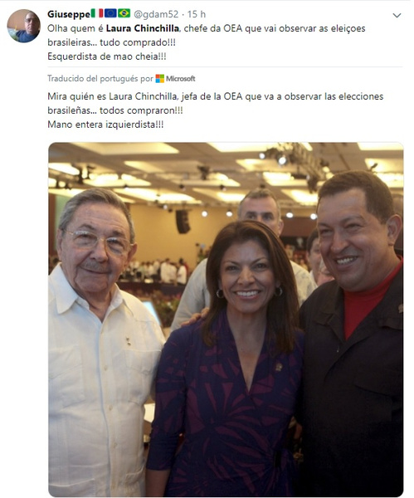Open the tweet via 15 h timestamp

197,14
